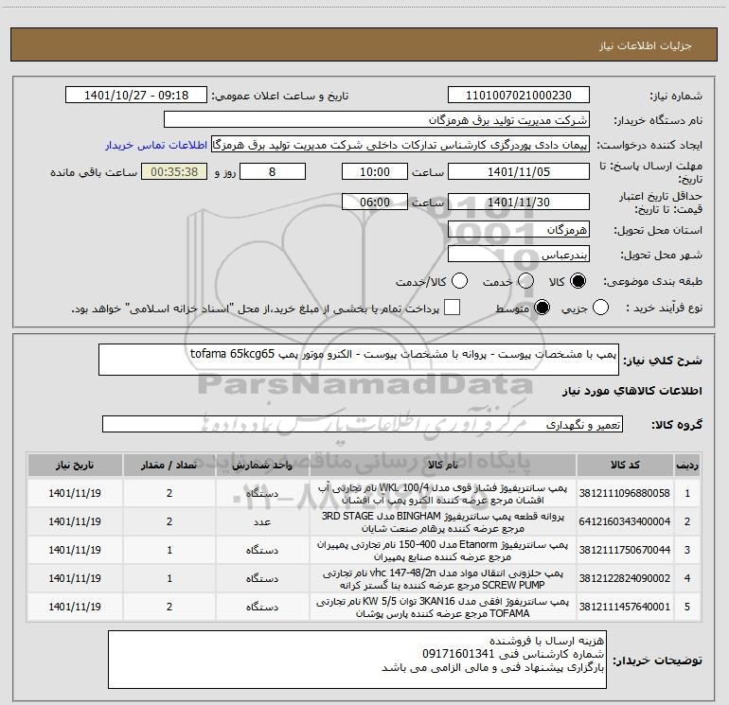Click the تعداد / مقدار column header
729x705 pixels.
pos(169,466)
